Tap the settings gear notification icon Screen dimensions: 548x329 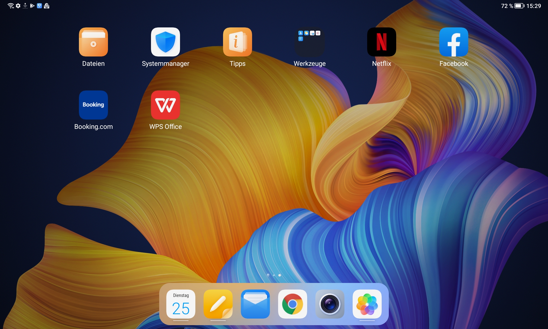(18, 6)
